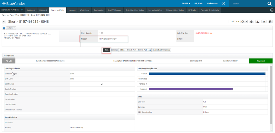
Task: Collapse the header panel with minus icon
Action: (4, 28)
